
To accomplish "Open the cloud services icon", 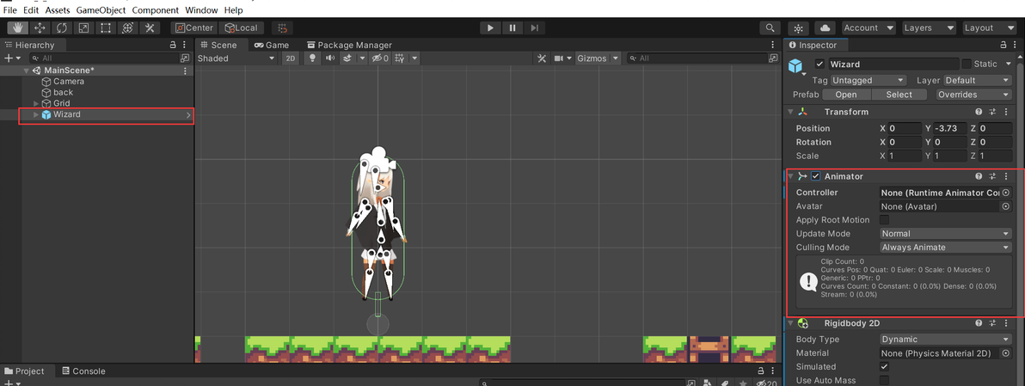I will [x=826, y=28].
